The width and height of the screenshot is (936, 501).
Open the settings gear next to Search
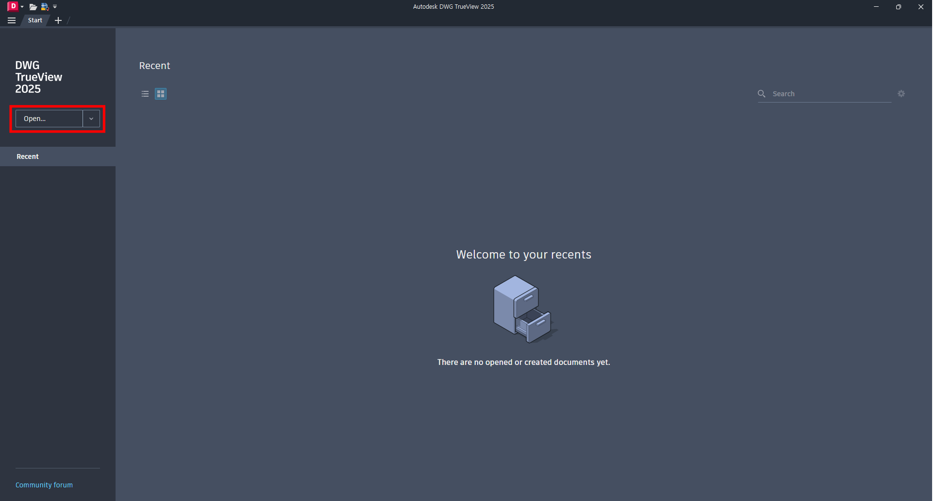(901, 94)
